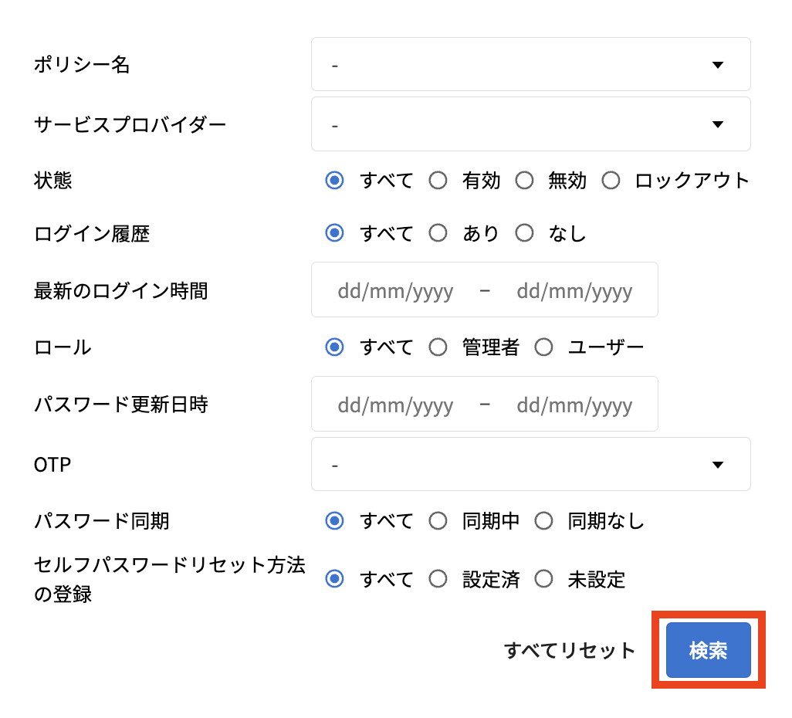Click 最新のログイン時間 start date field
Image resolution: width=792 pixels, height=718 pixels.
[x=395, y=291]
